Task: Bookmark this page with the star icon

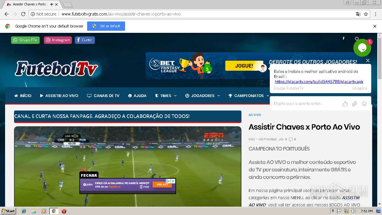Action: click(x=366, y=14)
